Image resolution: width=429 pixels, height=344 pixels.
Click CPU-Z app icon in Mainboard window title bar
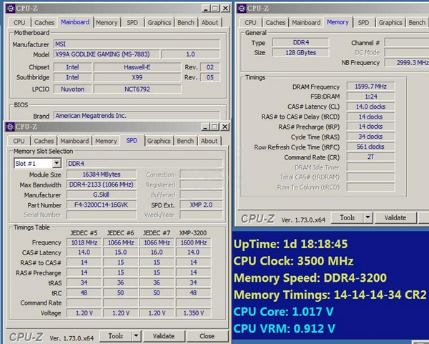pyautogui.click(x=11, y=9)
